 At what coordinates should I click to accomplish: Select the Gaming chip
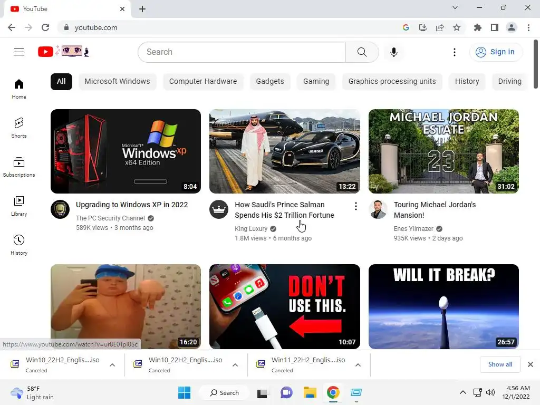click(x=316, y=82)
